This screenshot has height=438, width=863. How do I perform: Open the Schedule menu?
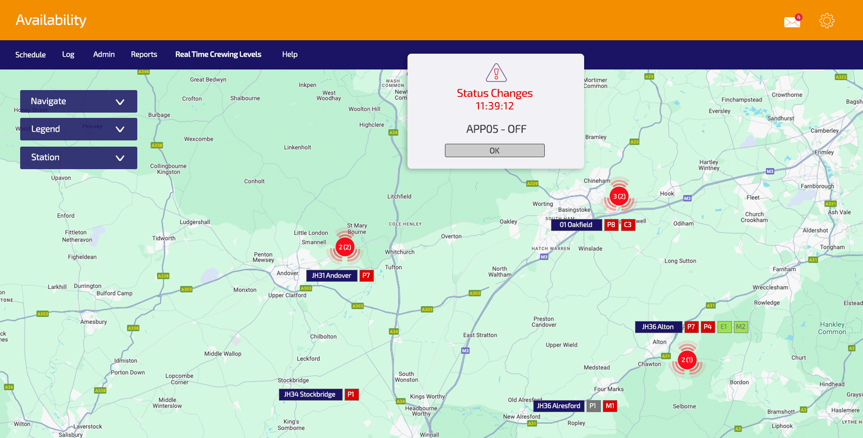click(x=30, y=55)
